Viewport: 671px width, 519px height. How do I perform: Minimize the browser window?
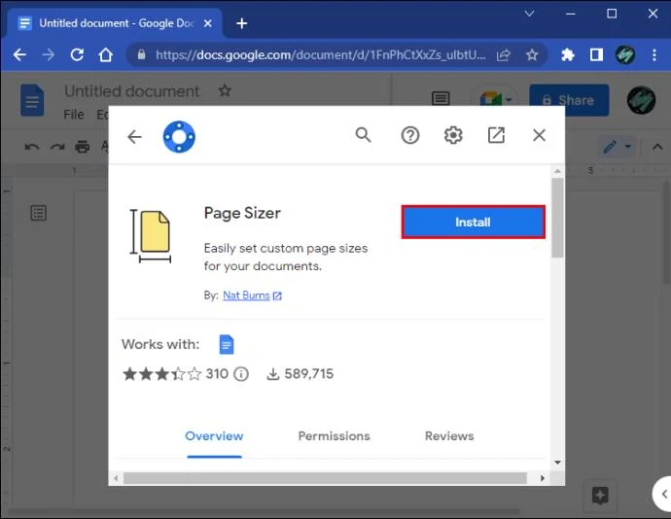coord(571,14)
